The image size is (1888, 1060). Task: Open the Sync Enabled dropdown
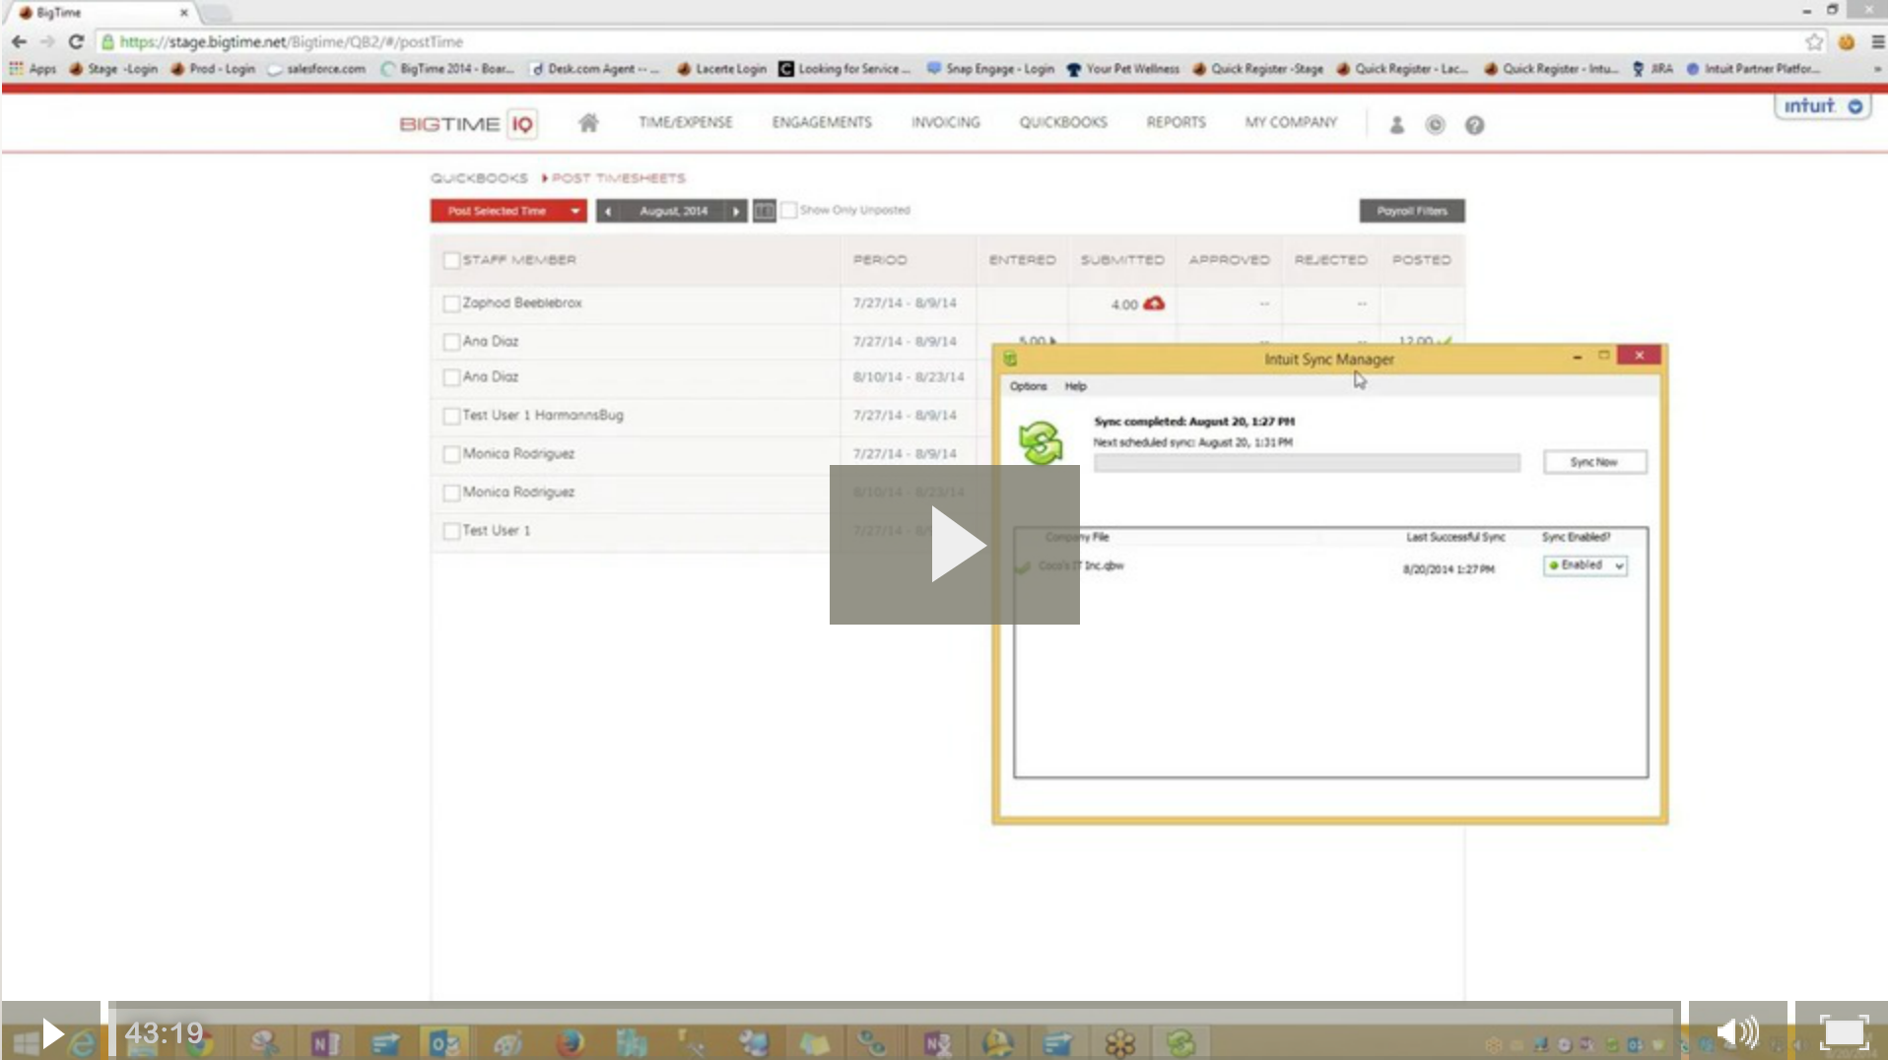pos(1585,565)
